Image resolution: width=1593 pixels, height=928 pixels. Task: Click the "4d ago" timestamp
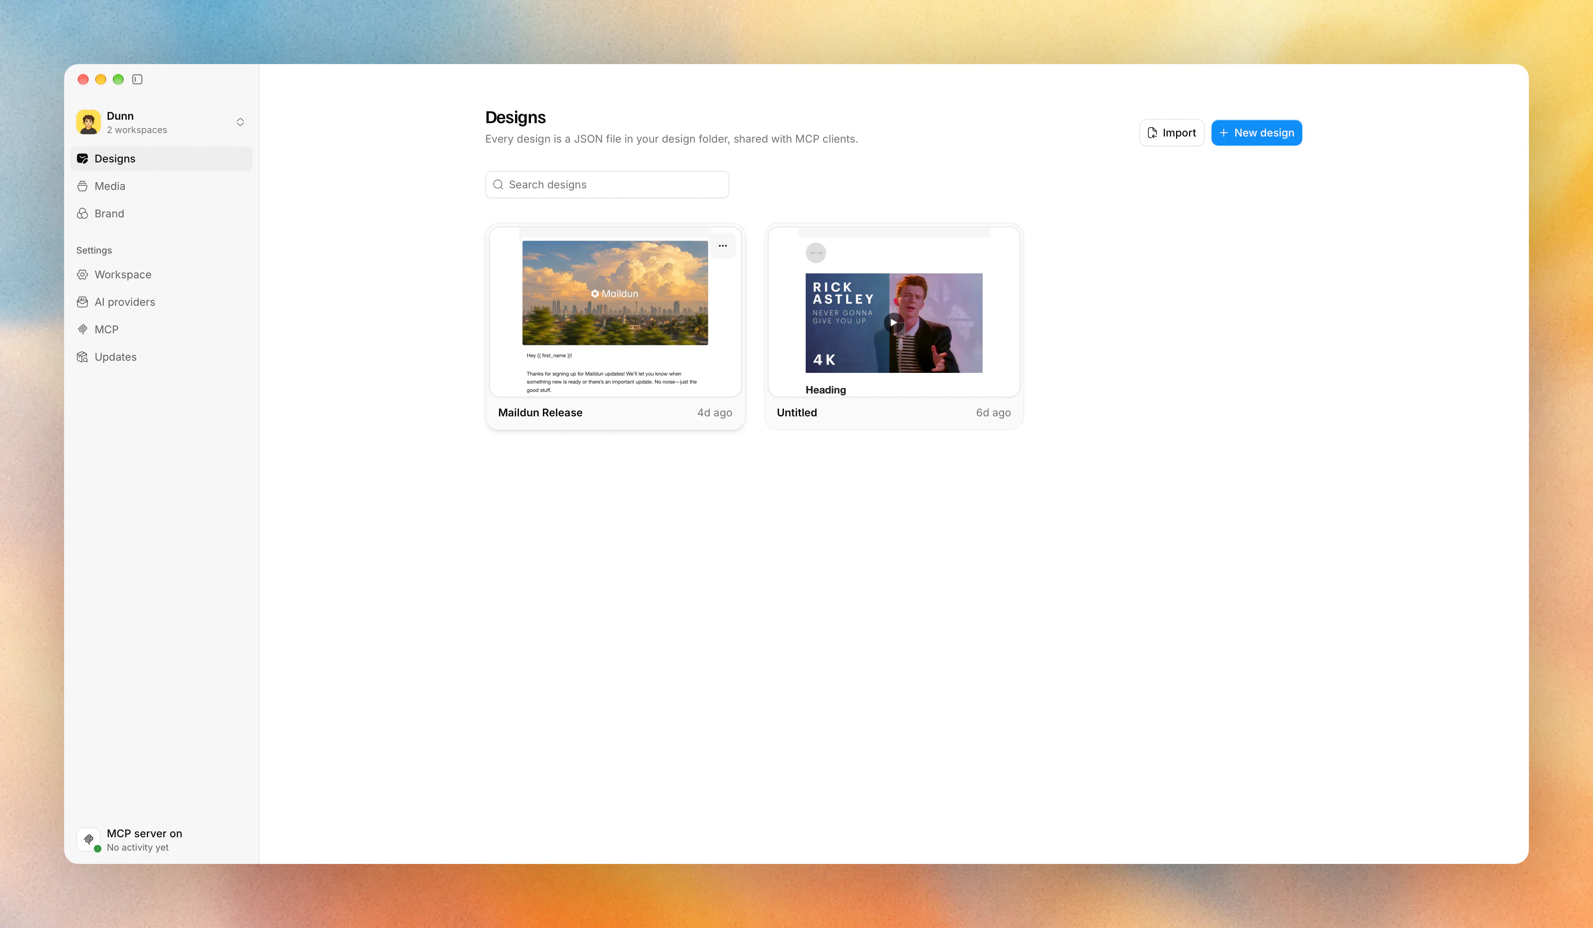click(714, 413)
